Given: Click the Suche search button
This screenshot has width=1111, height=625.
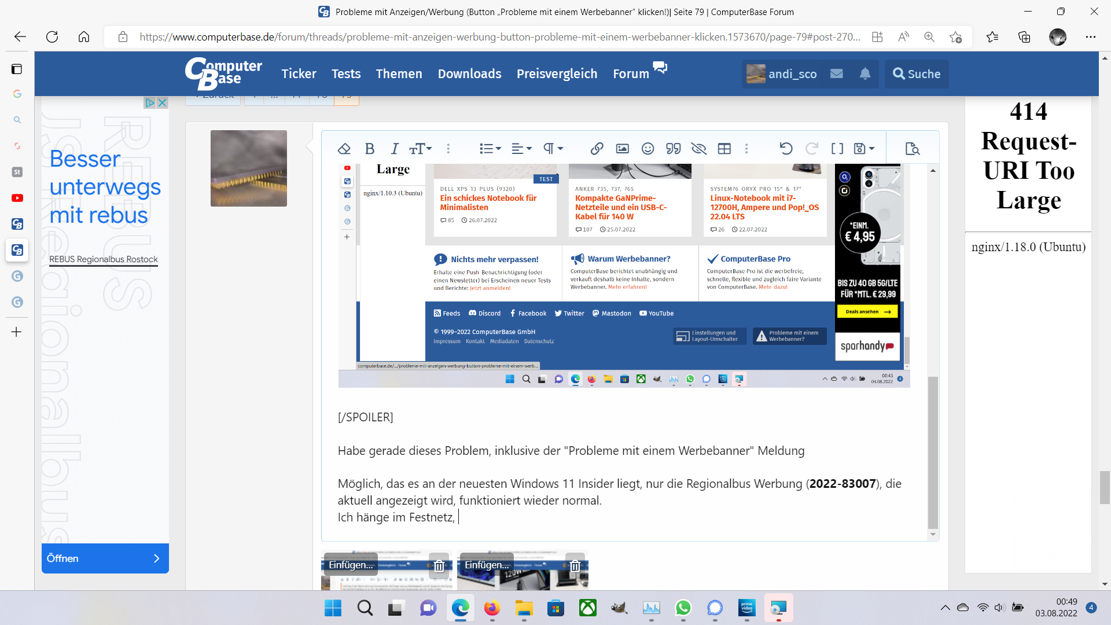Looking at the screenshot, I should 917,73.
